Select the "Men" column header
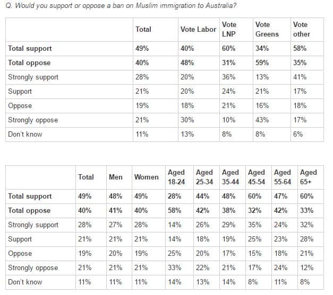Viewport: 333px width, 295px height. 115,177
